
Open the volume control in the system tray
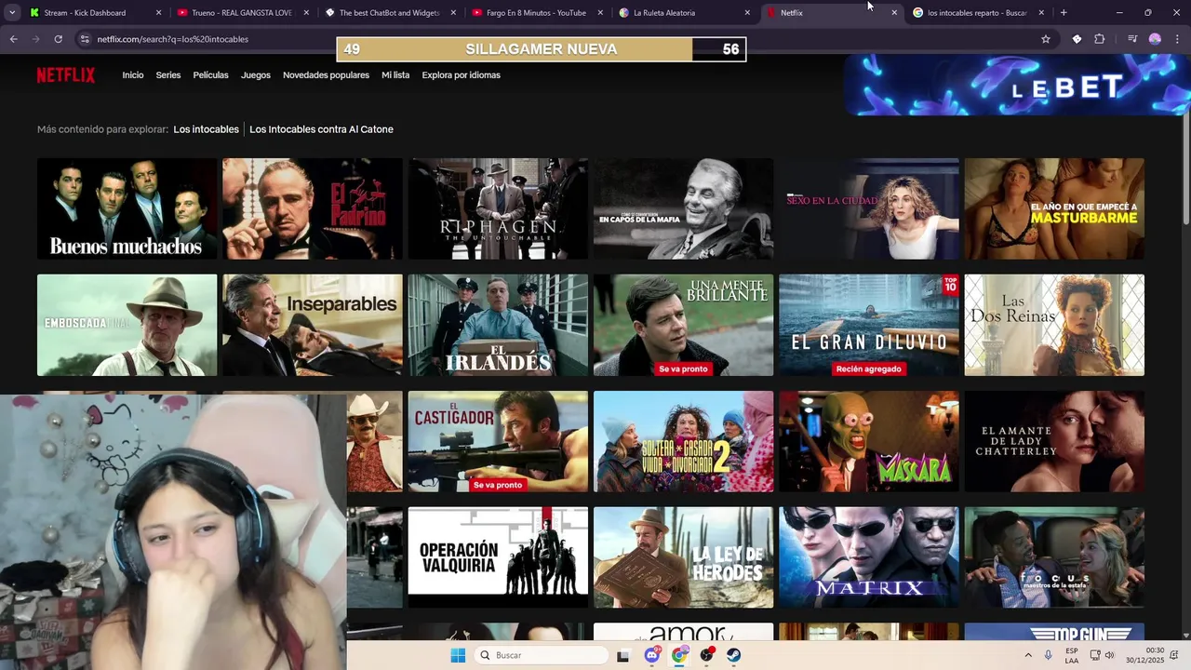tap(1109, 655)
